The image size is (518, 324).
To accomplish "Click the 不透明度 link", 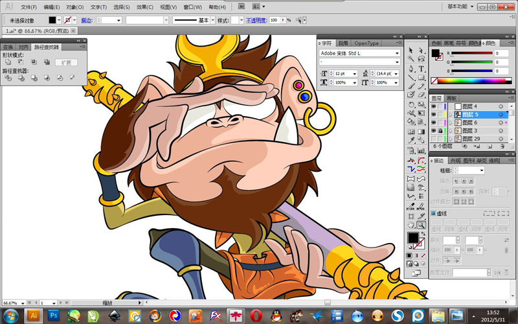I will pyautogui.click(x=256, y=21).
